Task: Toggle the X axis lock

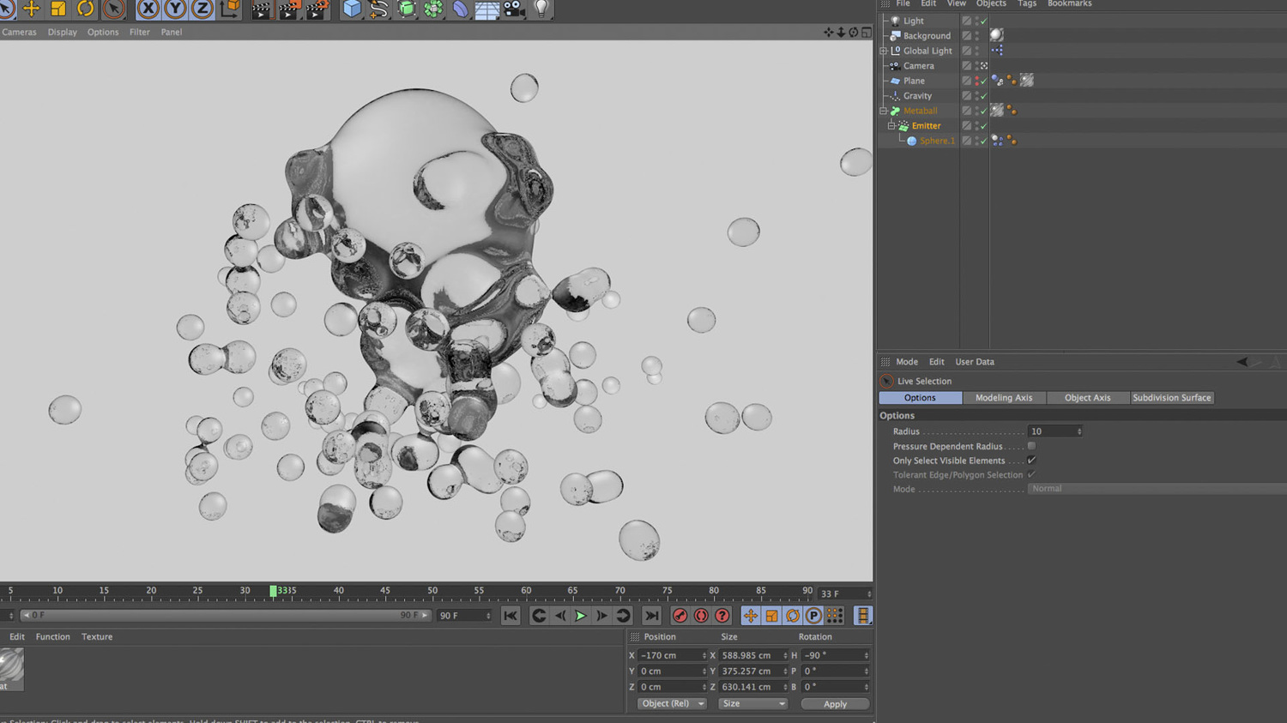Action: pos(148,9)
